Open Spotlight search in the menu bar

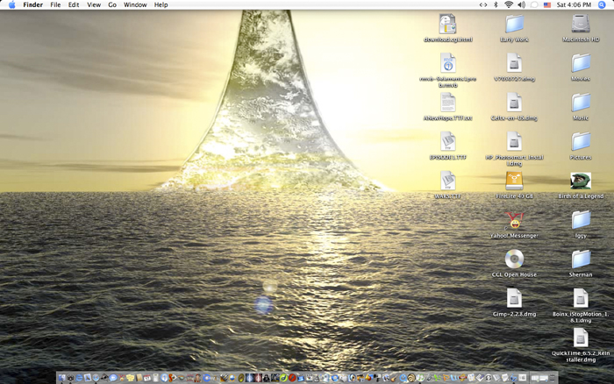click(602, 4)
